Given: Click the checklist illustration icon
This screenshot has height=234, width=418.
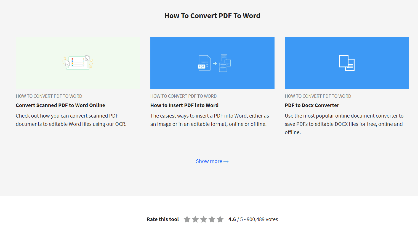Looking at the screenshot, I should point(78,62).
